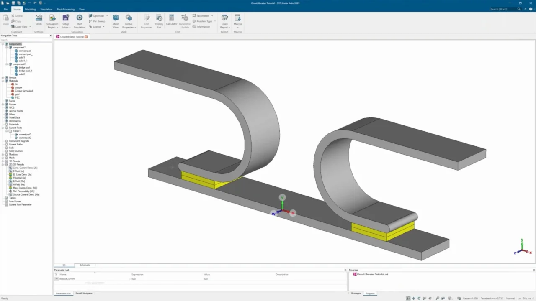This screenshot has width=536, height=301.
Task: Click the Start Simulation icon
Action: (x=79, y=18)
